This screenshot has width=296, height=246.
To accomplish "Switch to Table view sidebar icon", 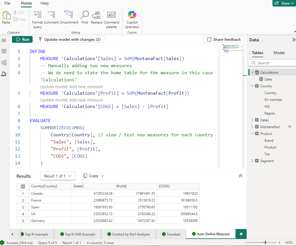I will pyautogui.click(x=4, y=51).
